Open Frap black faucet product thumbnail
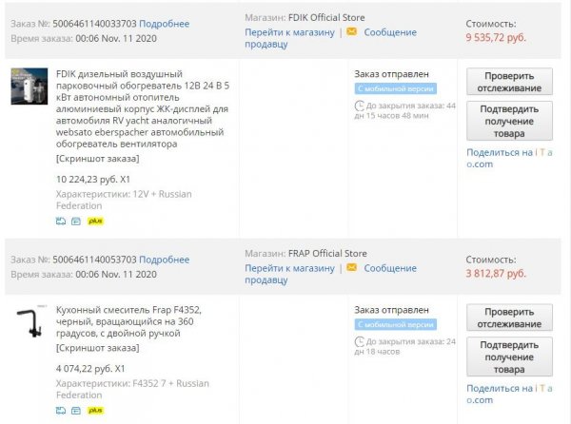The width and height of the screenshot is (571, 424). click(30, 323)
